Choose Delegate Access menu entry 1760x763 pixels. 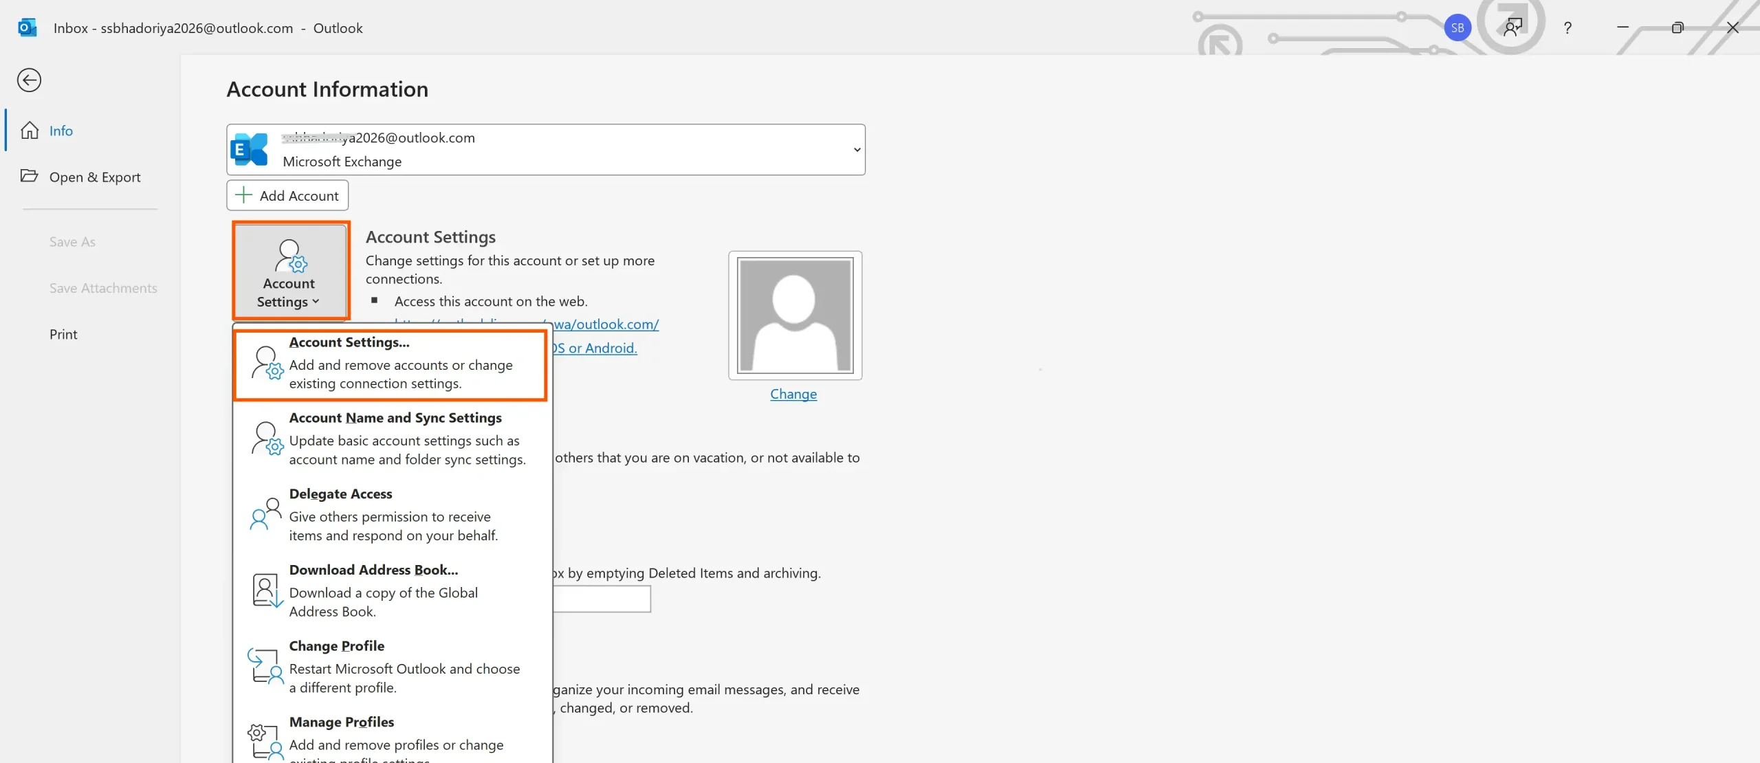(x=390, y=515)
